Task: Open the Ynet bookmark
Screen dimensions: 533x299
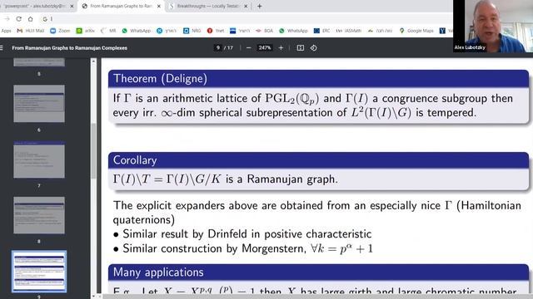Action: pyautogui.click(x=216, y=31)
